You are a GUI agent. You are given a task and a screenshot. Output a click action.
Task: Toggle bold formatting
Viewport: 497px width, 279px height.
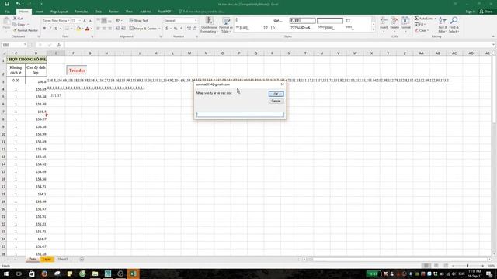click(44, 29)
